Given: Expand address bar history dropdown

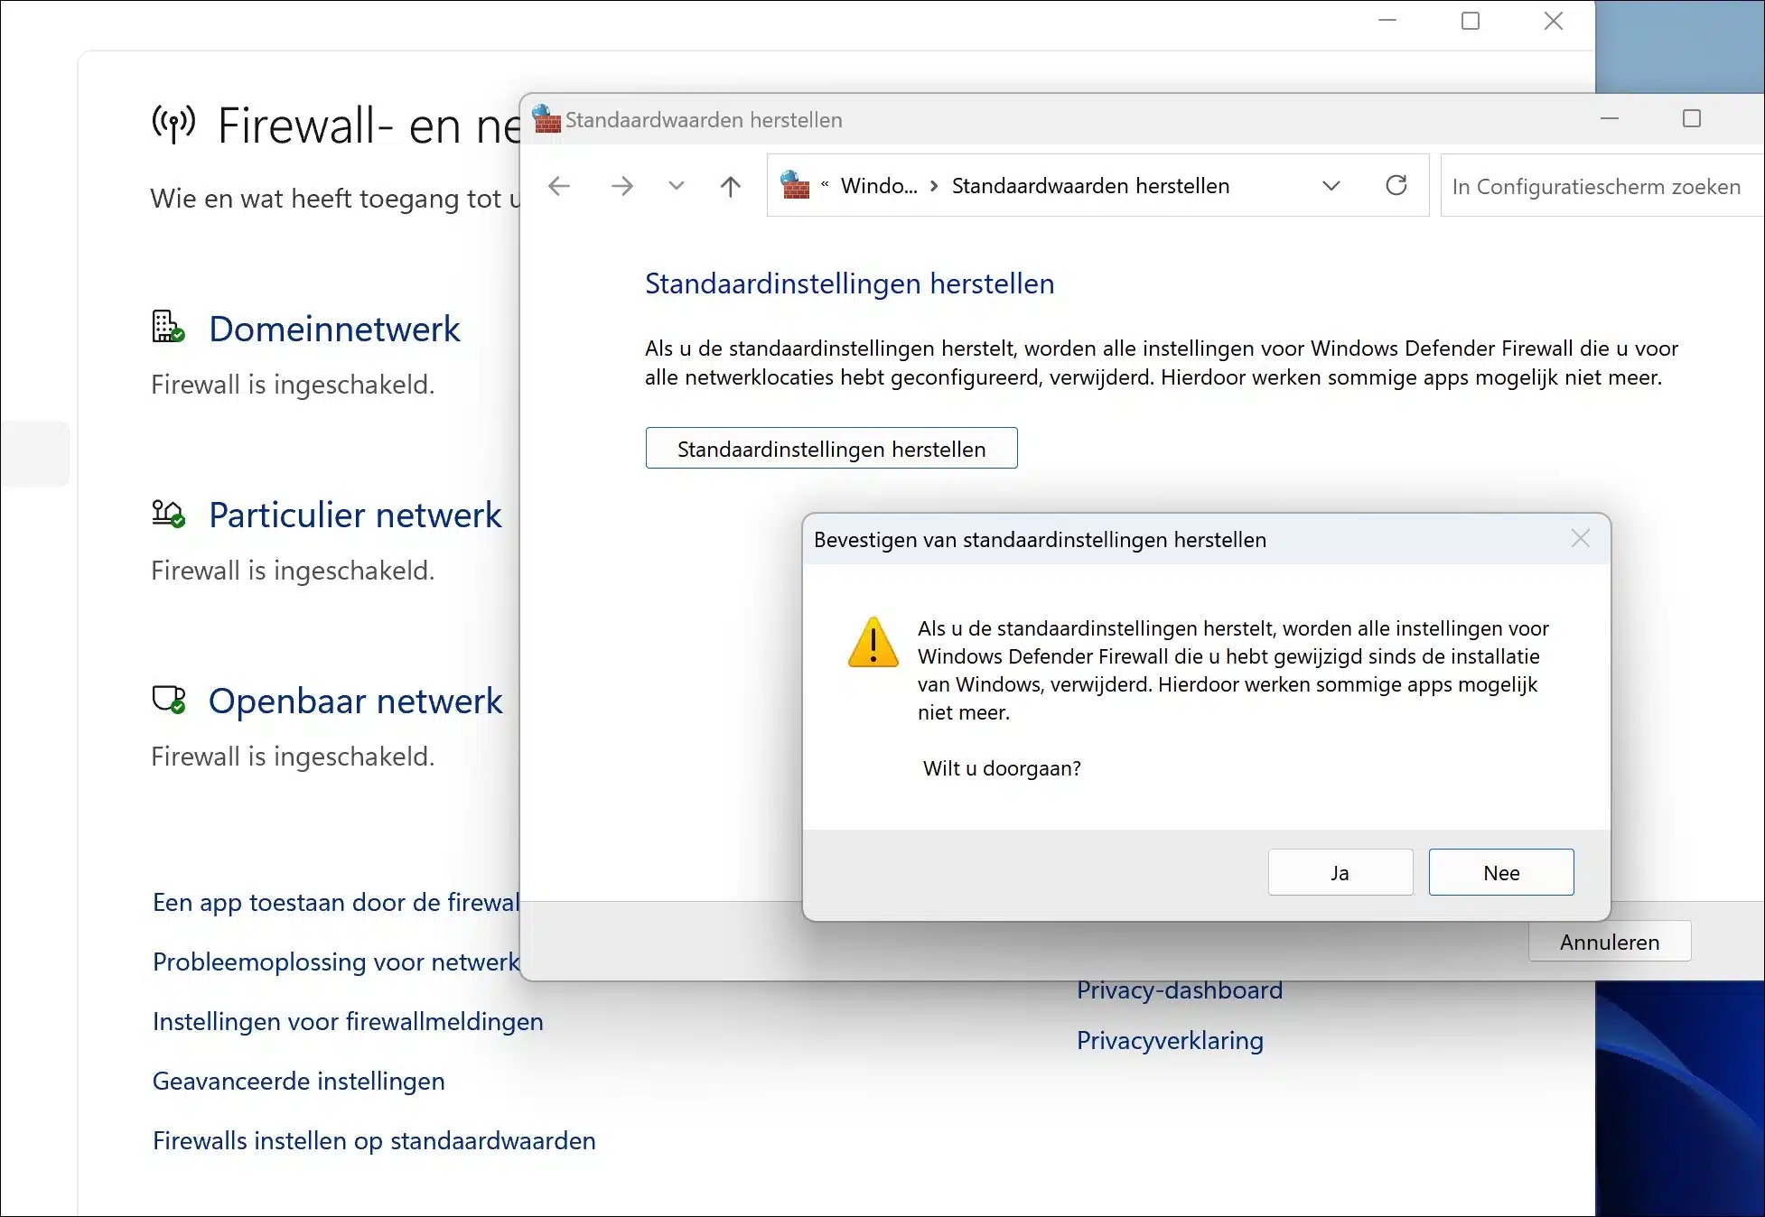Looking at the screenshot, I should (1331, 186).
